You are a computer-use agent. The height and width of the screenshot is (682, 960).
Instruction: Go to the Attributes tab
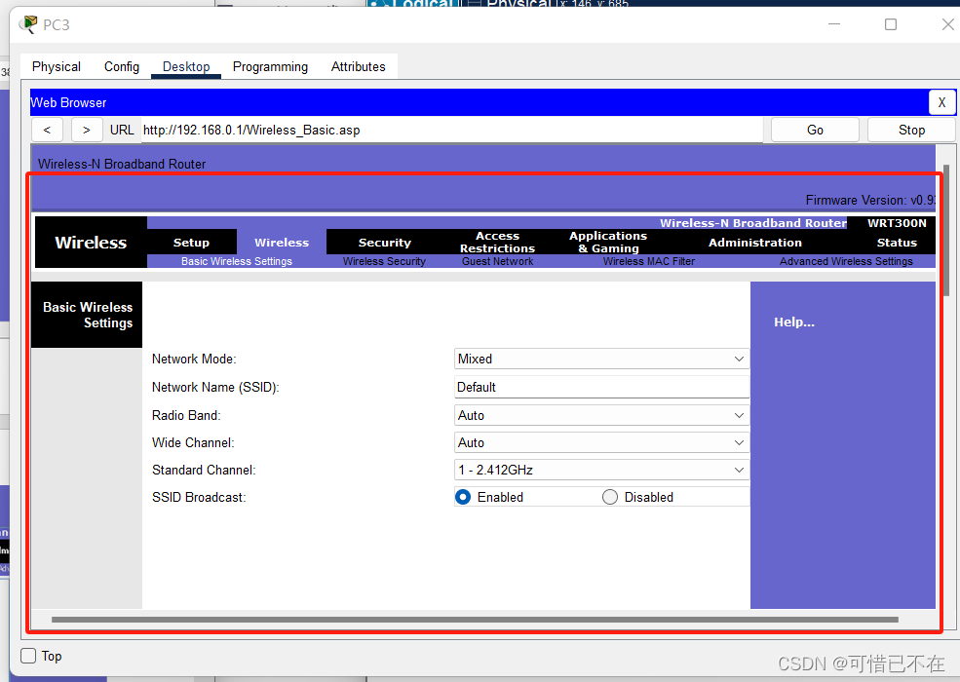[x=358, y=66]
